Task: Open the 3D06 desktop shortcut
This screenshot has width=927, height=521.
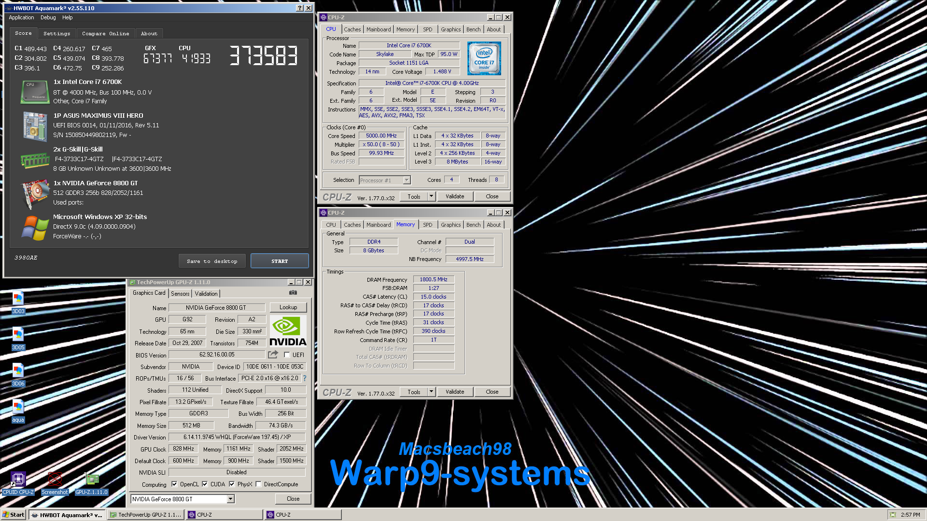Action: click(x=18, y=374)
